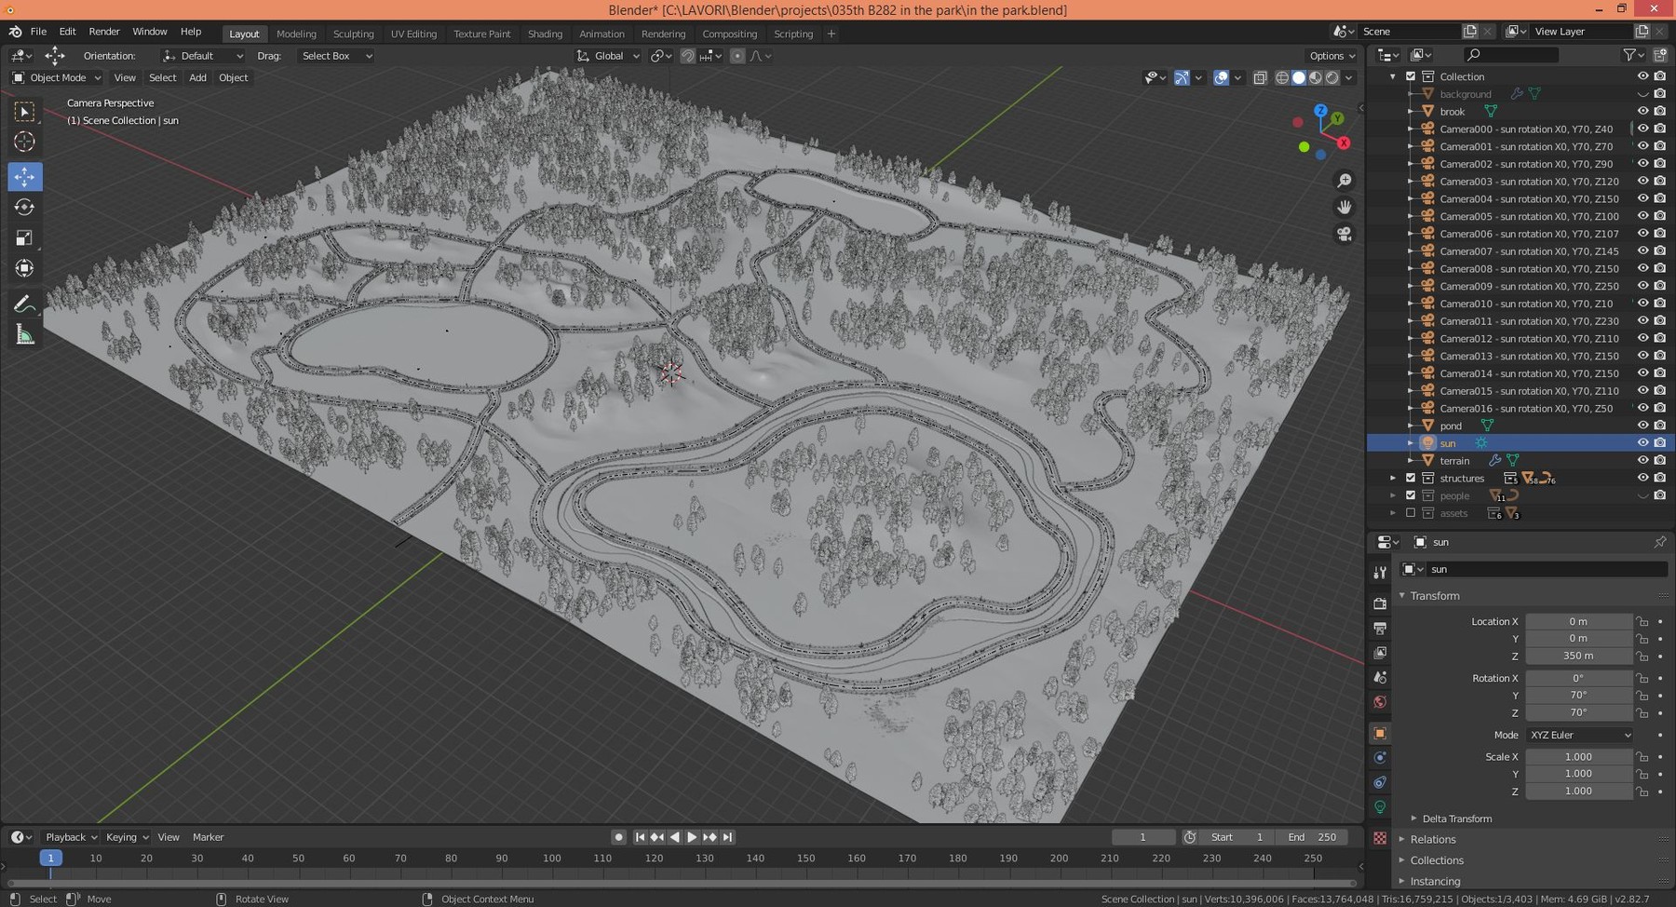Open the rotation Mode XYZ Euler dropdown
This screenshot has width=1676, height=907.
click(1579, 735)
